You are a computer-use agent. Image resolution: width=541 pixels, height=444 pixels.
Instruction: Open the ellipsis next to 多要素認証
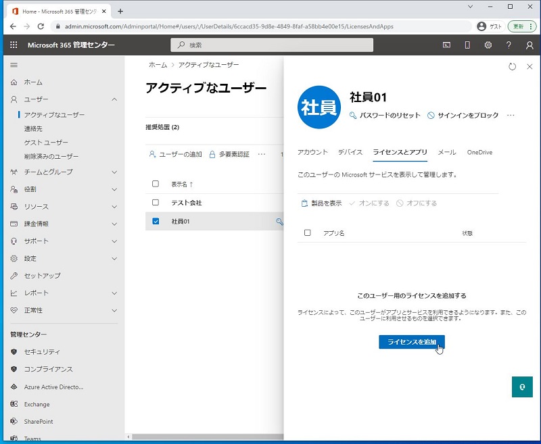point(262,154)
